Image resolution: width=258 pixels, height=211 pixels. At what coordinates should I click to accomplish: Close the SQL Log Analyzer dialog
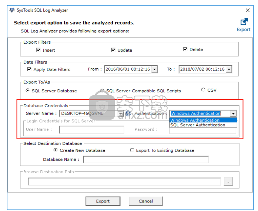[248, 10]
